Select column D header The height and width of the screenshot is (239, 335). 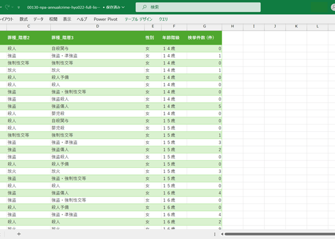click(x=98, y=26)
